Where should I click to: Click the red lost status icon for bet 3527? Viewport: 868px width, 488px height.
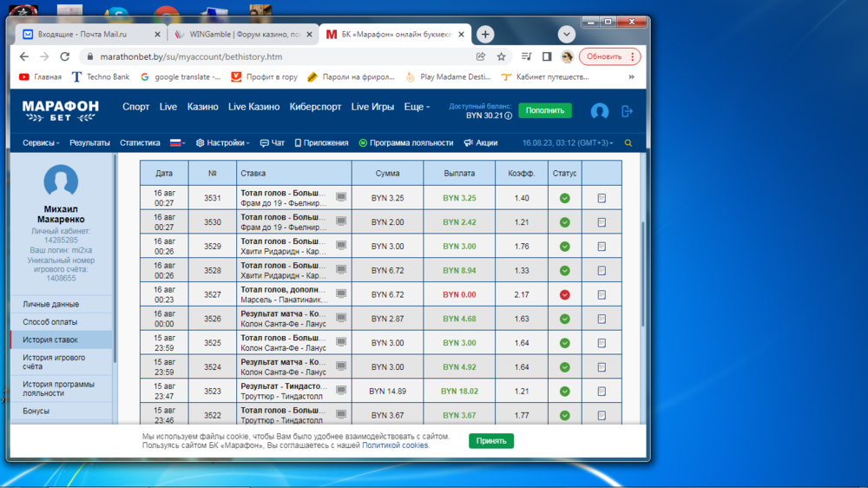point(564,295)
